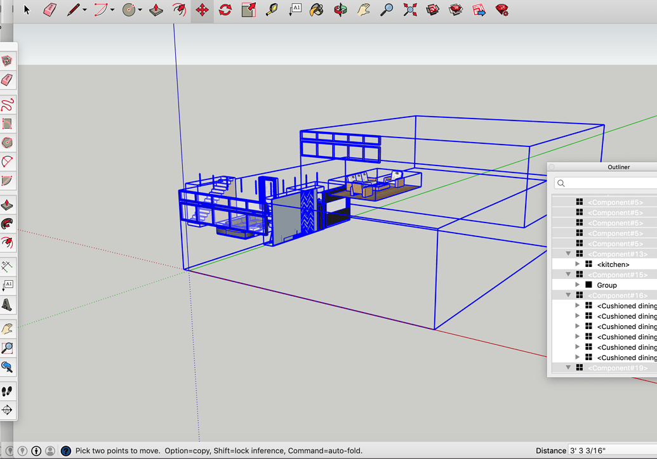Screen dimensions: 657x459
Task: Start the Walk tool from the left palette
Action: pyautogui.click(x=9, y=391)
